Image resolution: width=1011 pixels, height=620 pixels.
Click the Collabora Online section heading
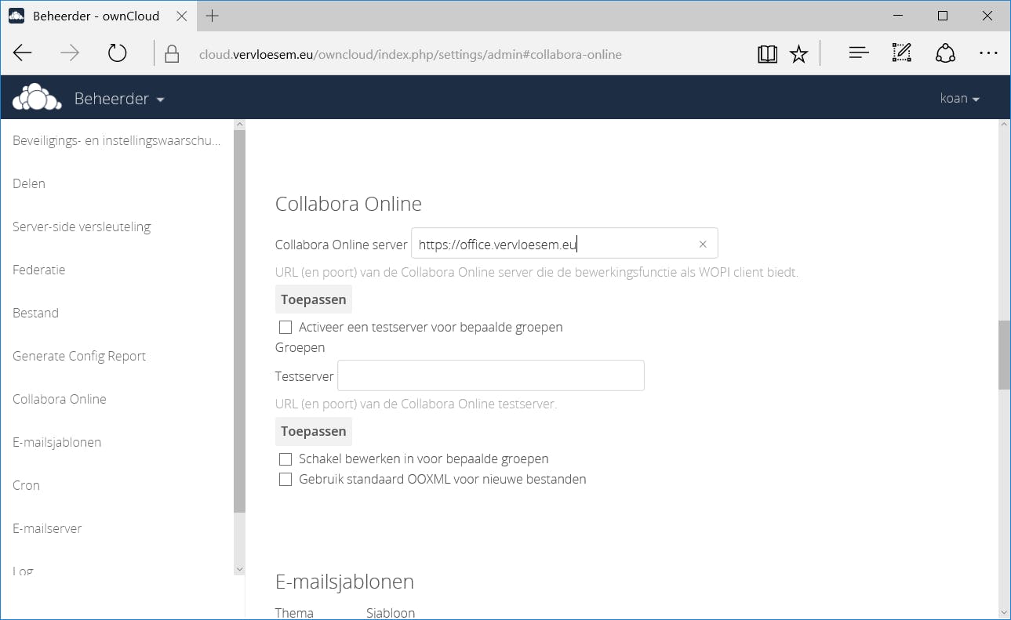348,204
